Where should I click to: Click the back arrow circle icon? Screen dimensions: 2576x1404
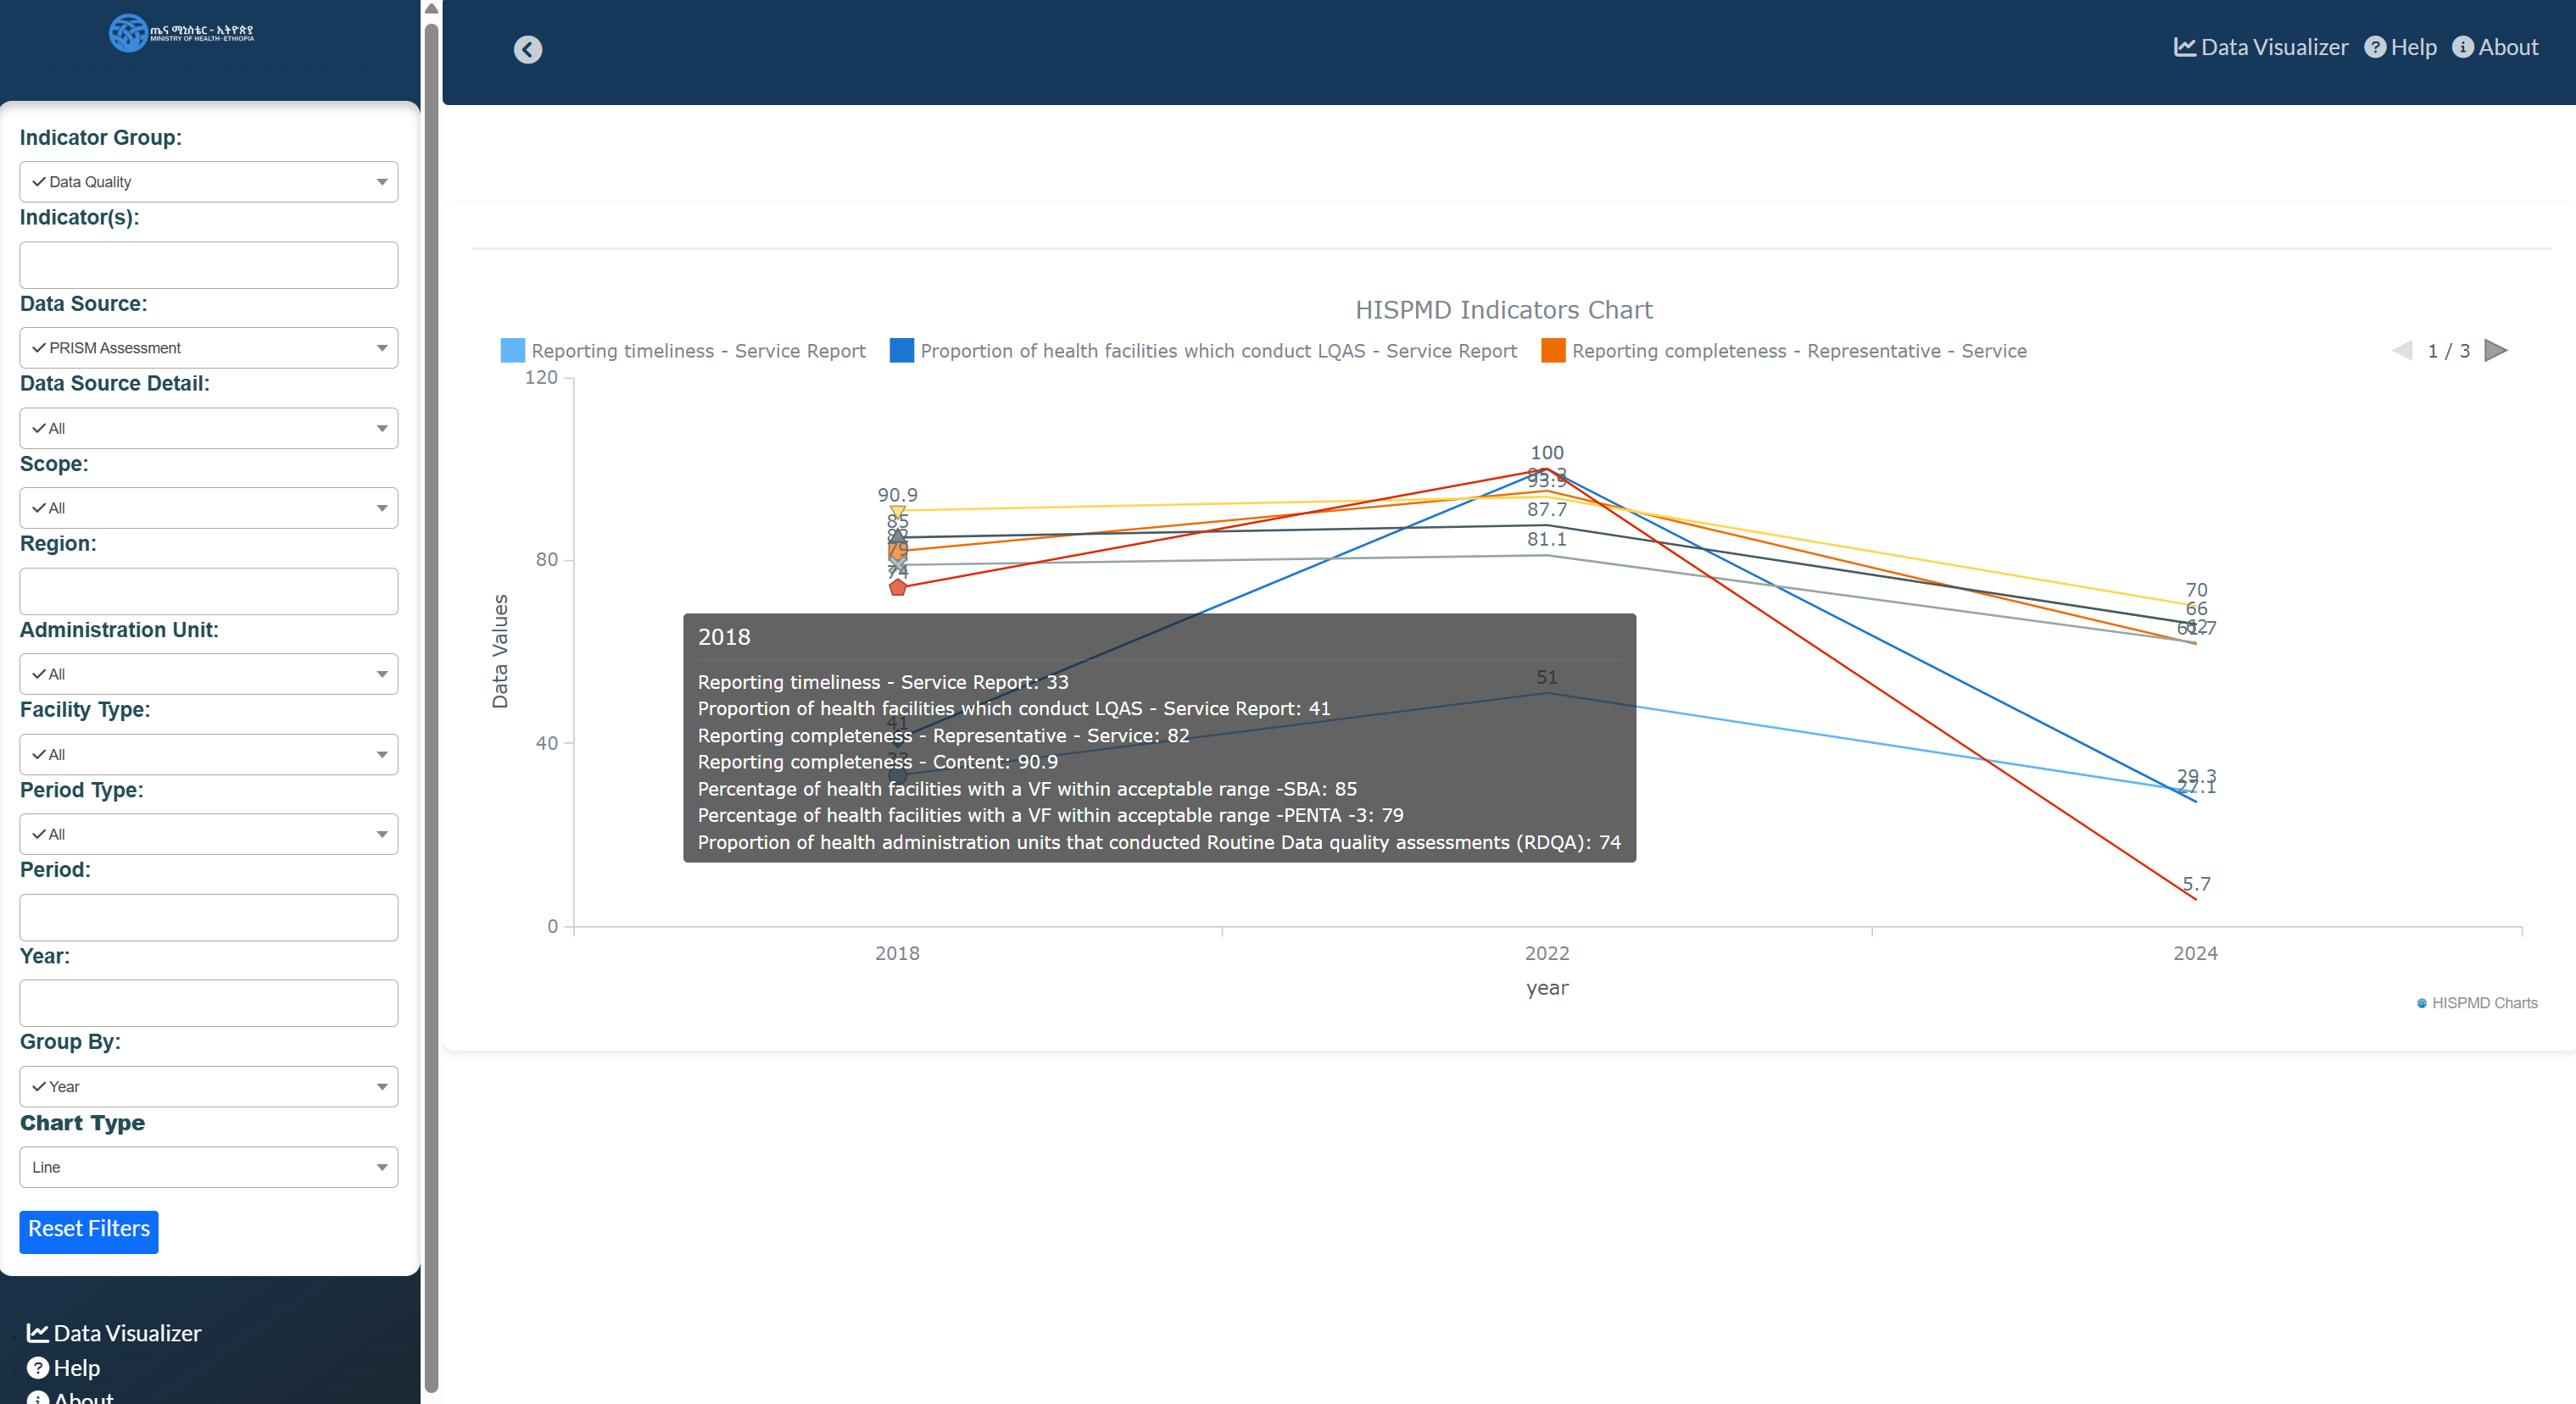(528, 49)
